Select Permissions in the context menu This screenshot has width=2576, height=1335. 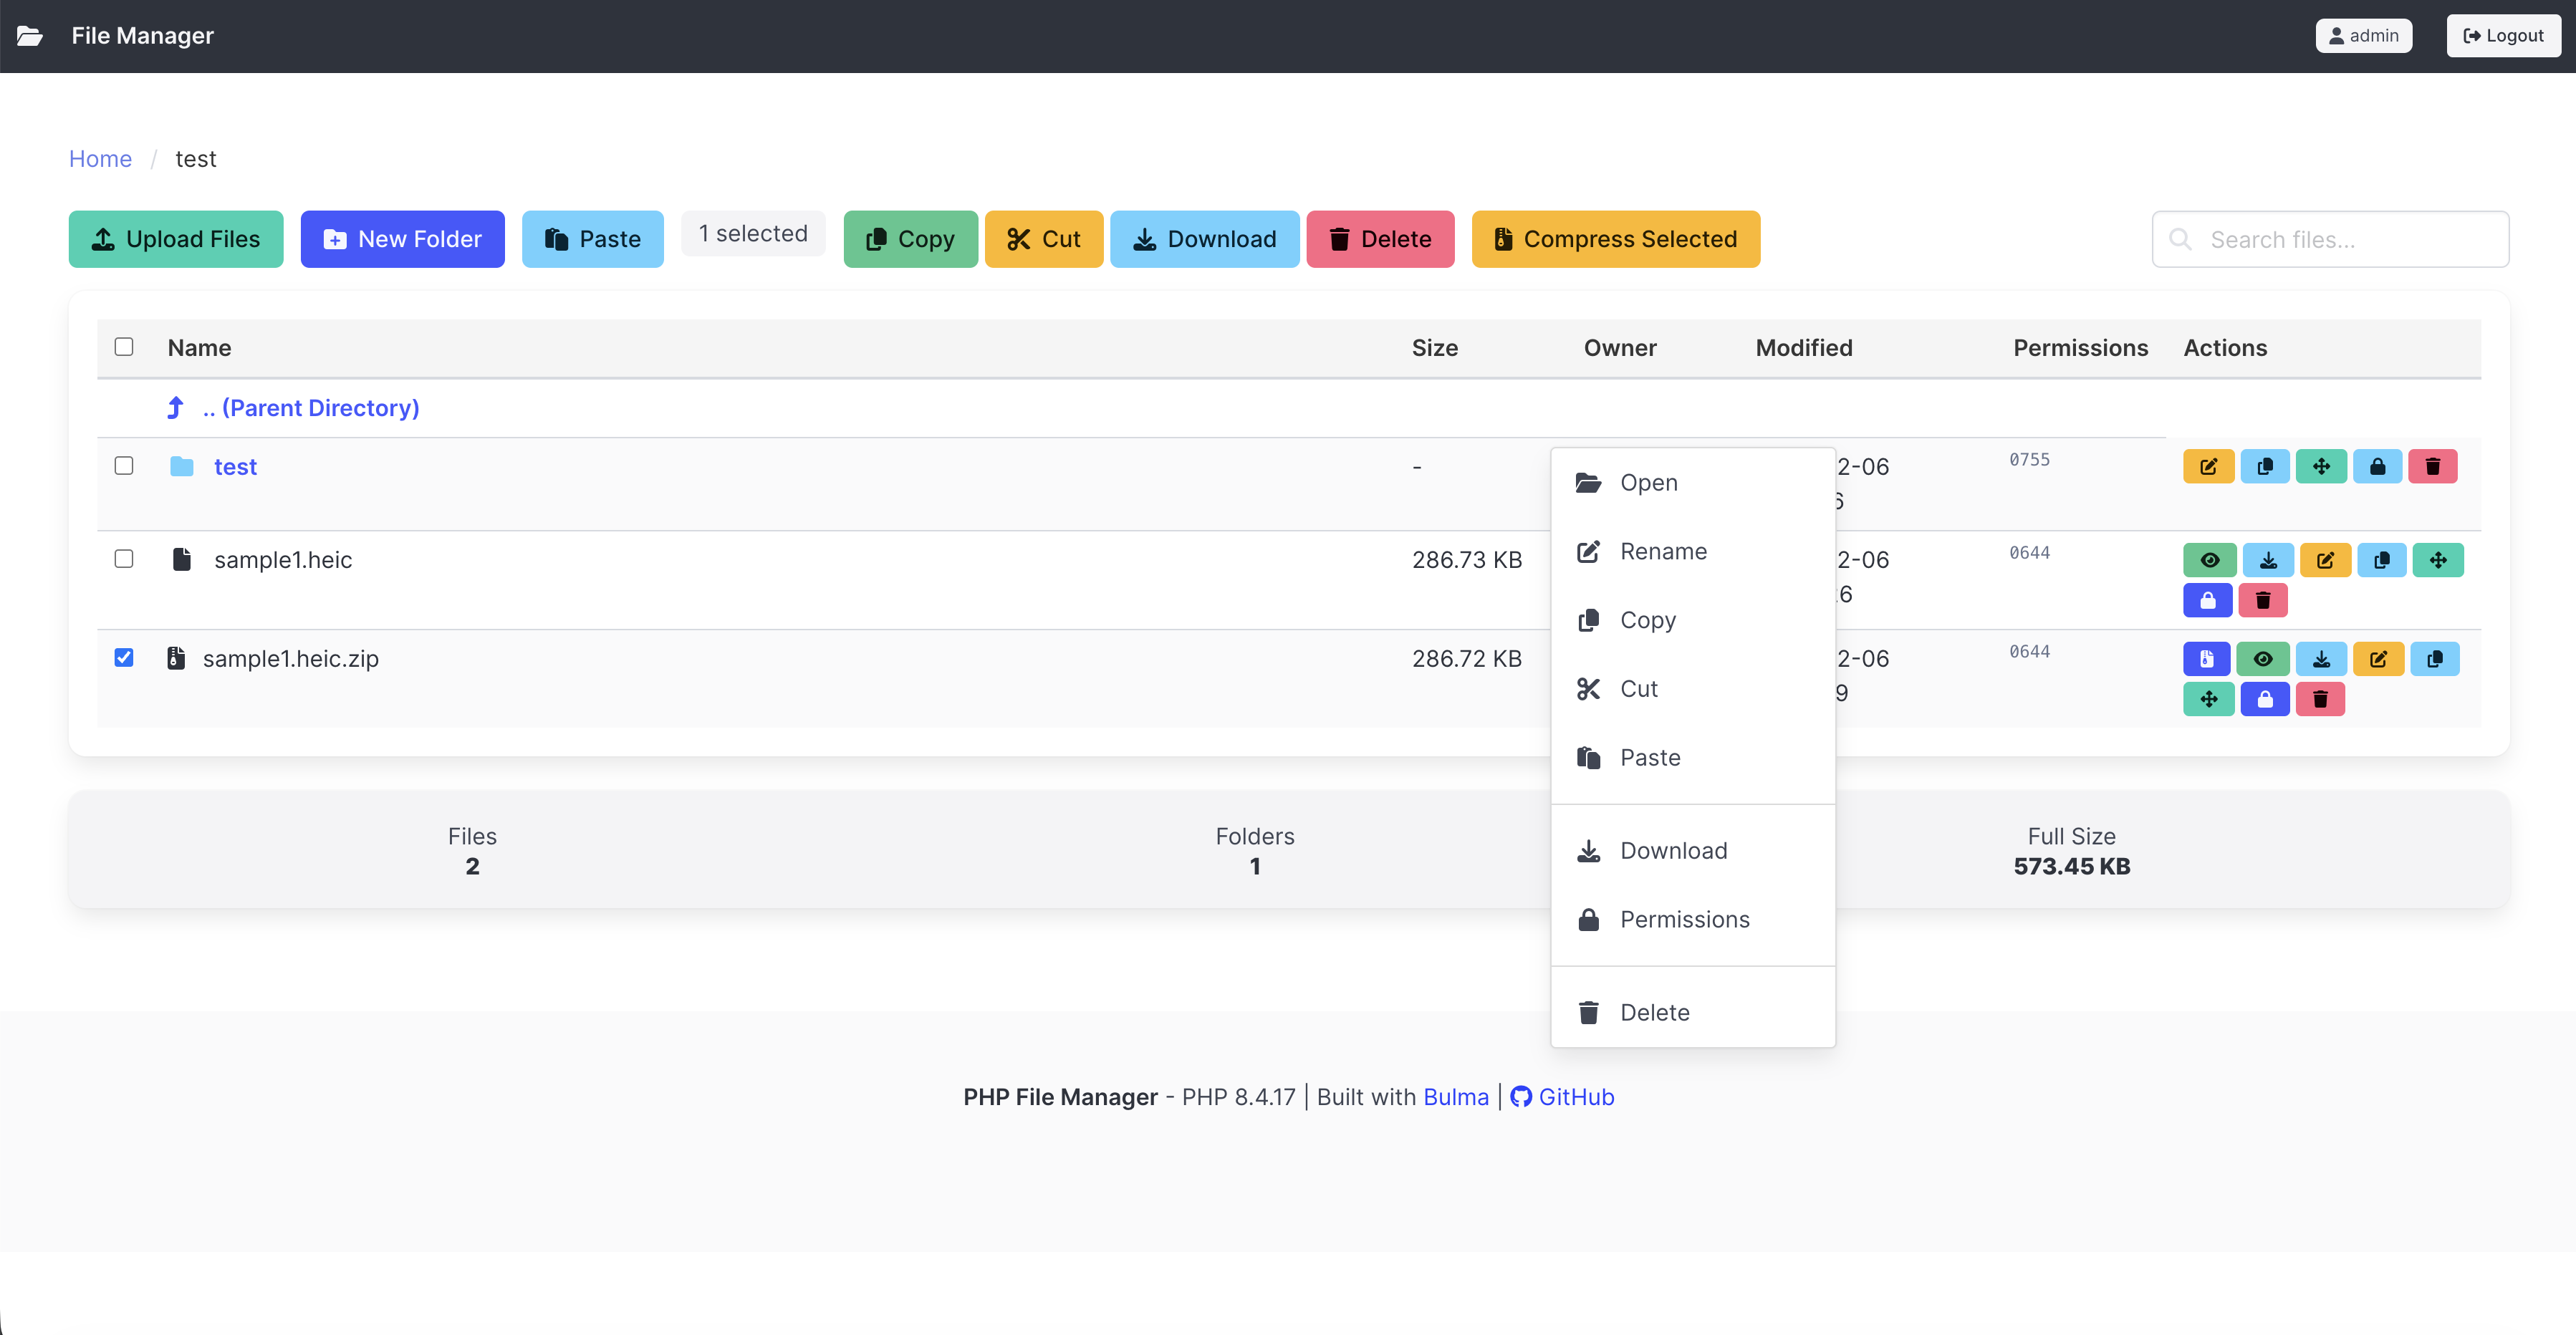click(1684, 919)
